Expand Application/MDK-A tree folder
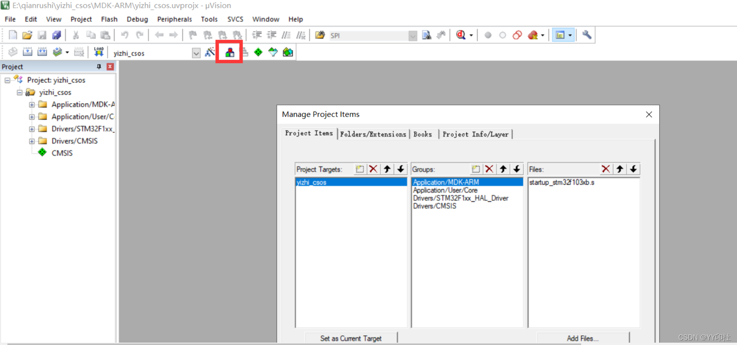The width and height of the screenshot is (737, 345). pos(32,105)
